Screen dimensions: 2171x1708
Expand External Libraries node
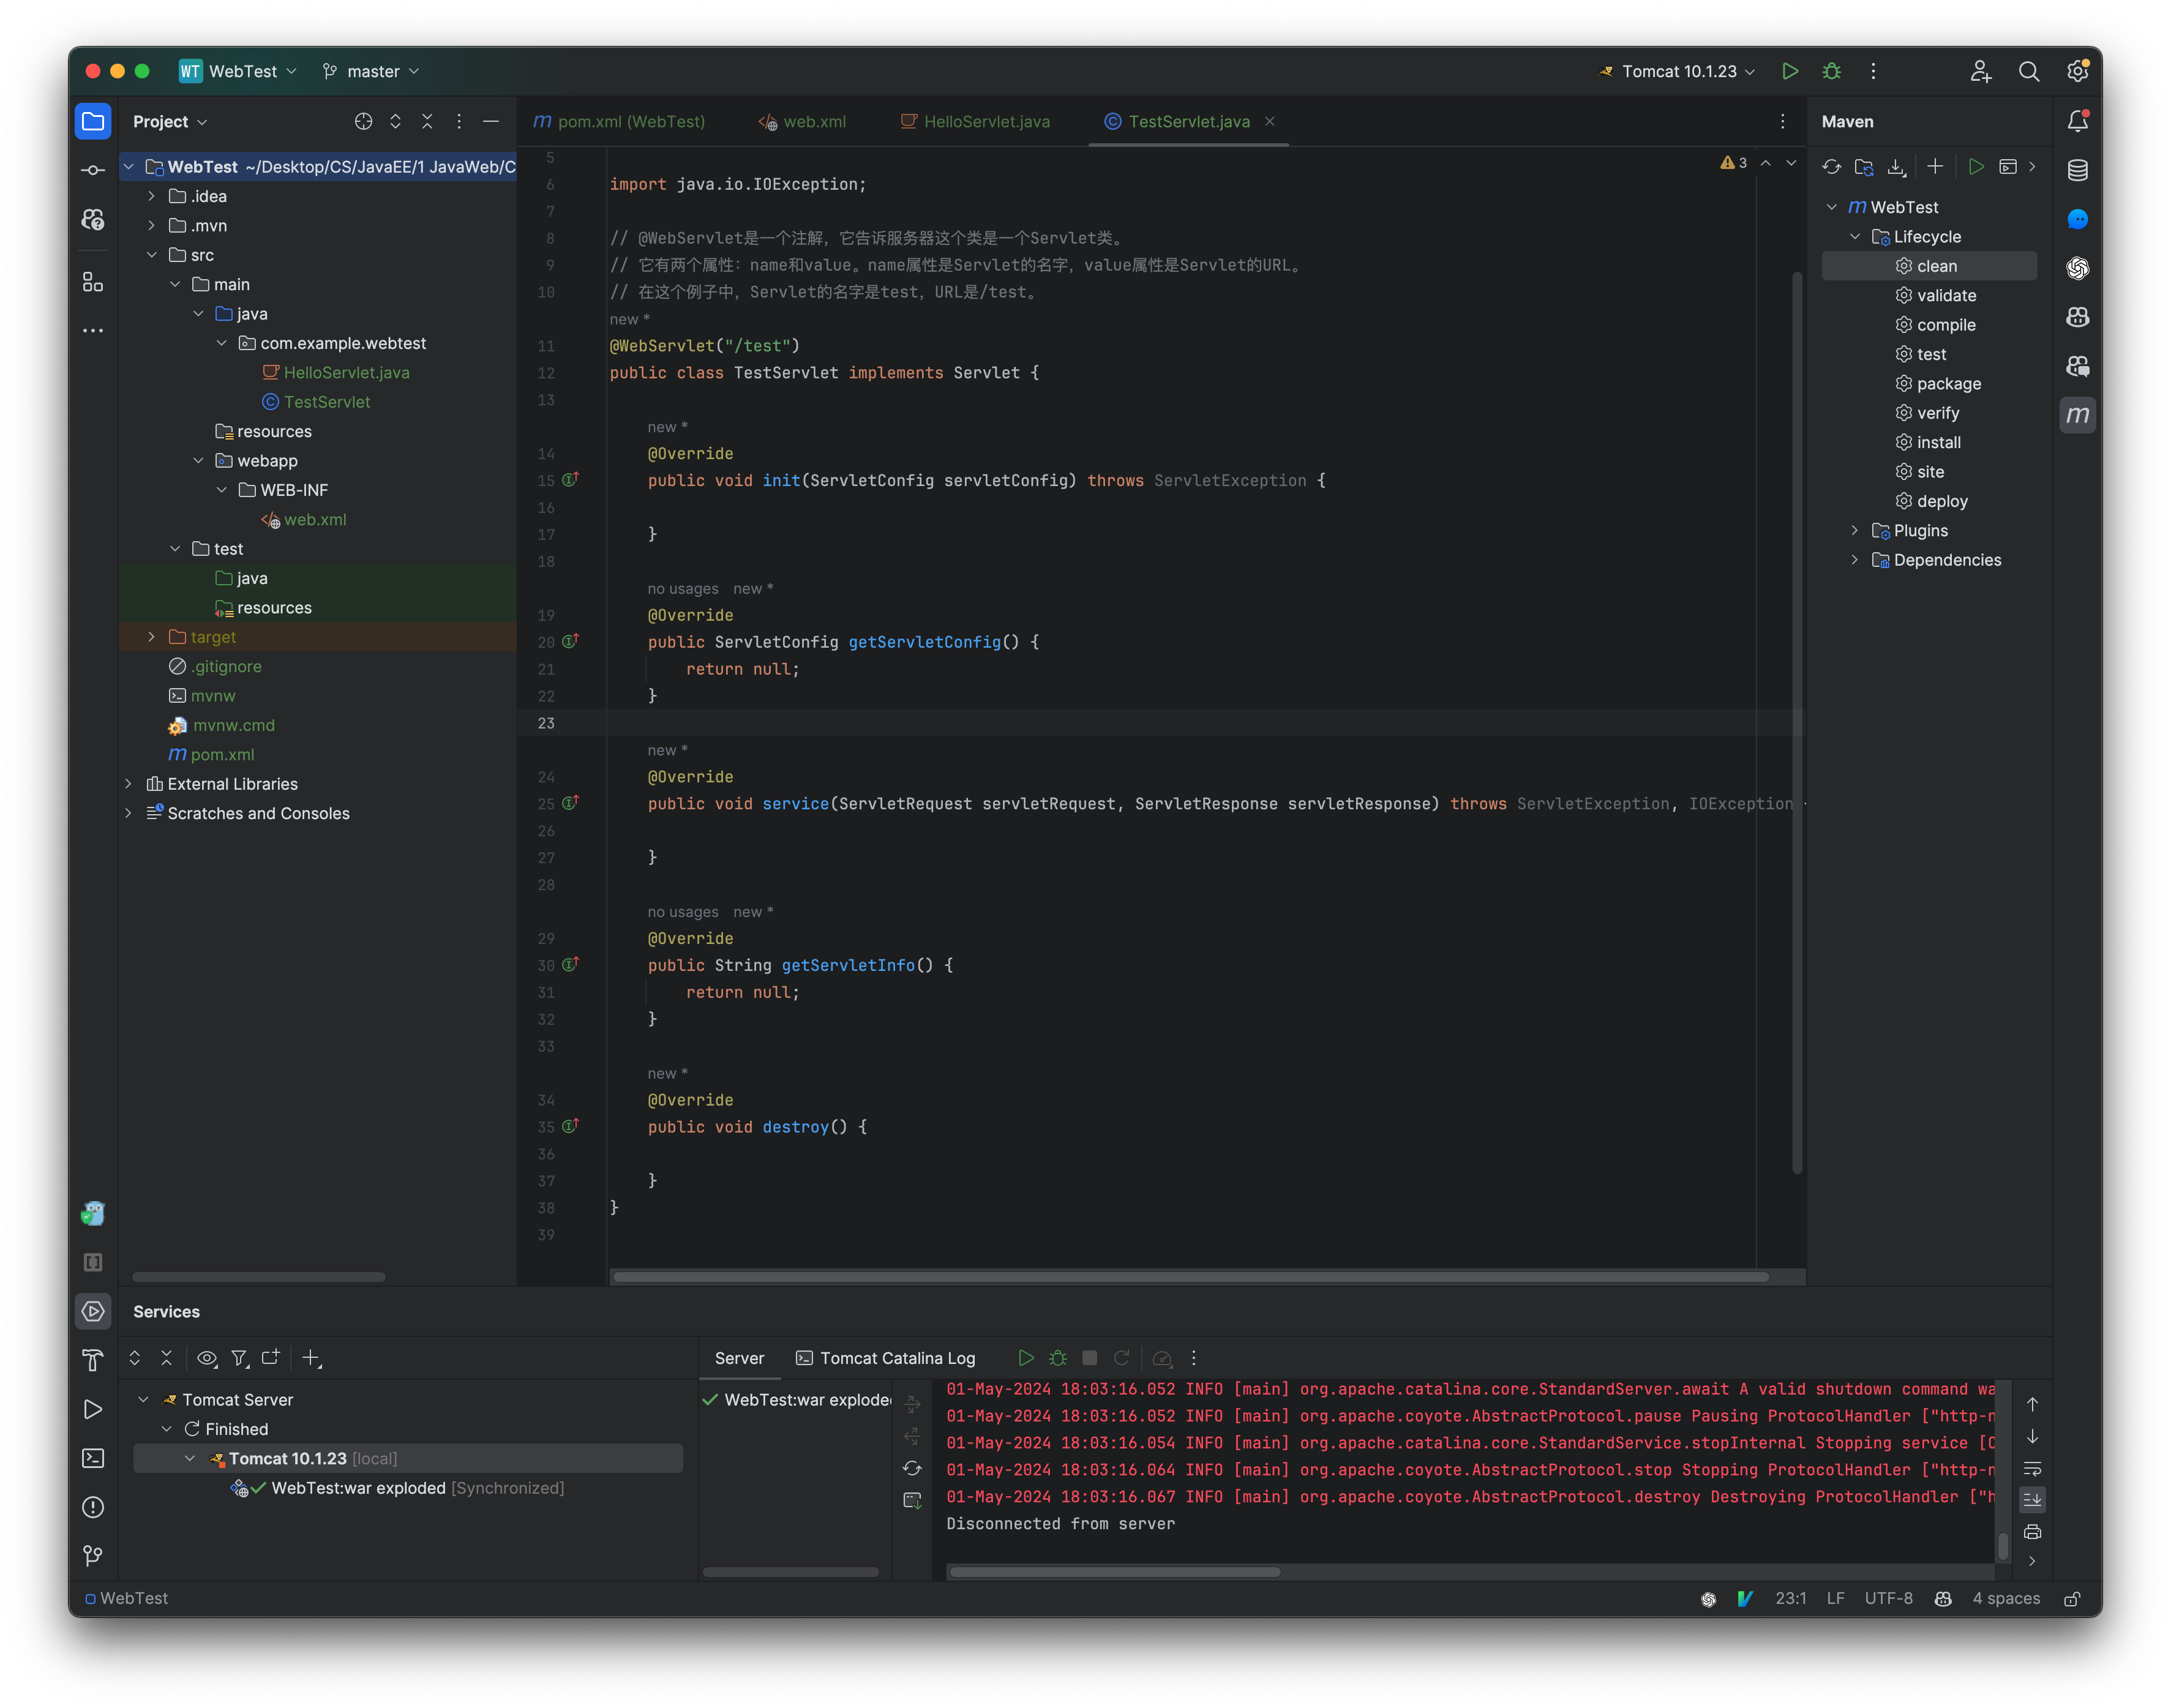[x=128, y=784]
